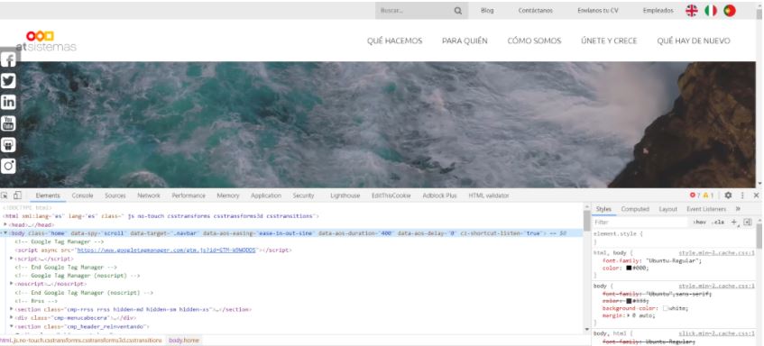Image resolution: width=764 pixels, height=346 pixels.
Task: Expand the cmp-rrss section node
Action: [12, 309]
